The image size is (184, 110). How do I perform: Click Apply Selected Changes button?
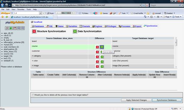[136, 100]
